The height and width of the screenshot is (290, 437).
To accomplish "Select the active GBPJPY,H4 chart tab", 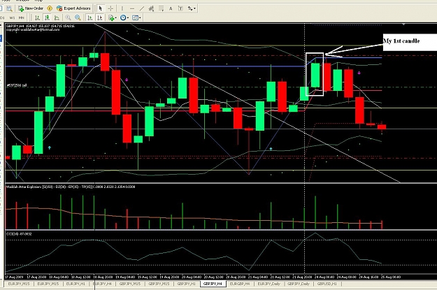I will coord(213,284).
